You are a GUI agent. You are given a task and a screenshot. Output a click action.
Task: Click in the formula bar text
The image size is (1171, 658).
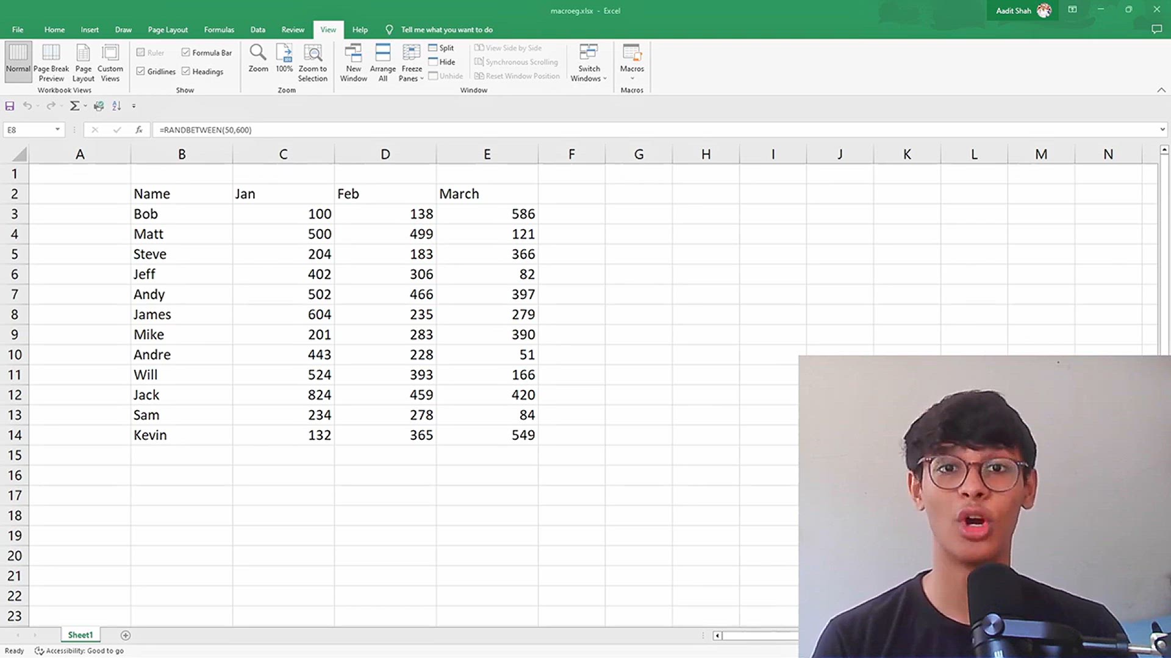coord(206,130)
